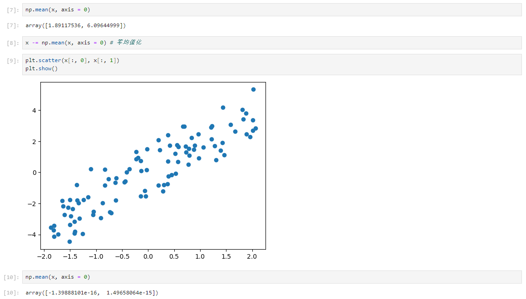The height and width of the screenshot is (299, 526).
Task: Click the plt.show() line in cell 9
Action: pyautogui.click(x=42, y=68)
